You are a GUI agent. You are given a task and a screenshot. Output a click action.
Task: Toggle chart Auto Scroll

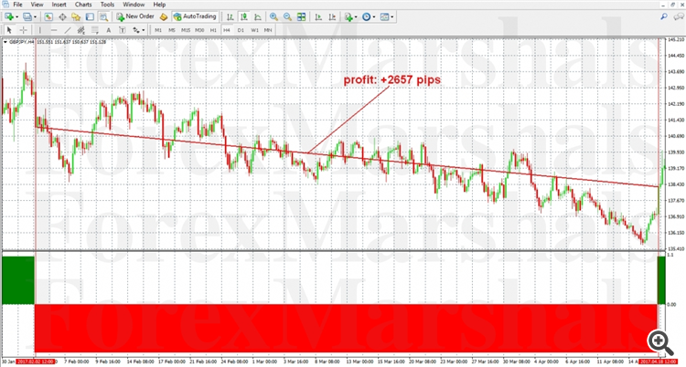[318, 17]
